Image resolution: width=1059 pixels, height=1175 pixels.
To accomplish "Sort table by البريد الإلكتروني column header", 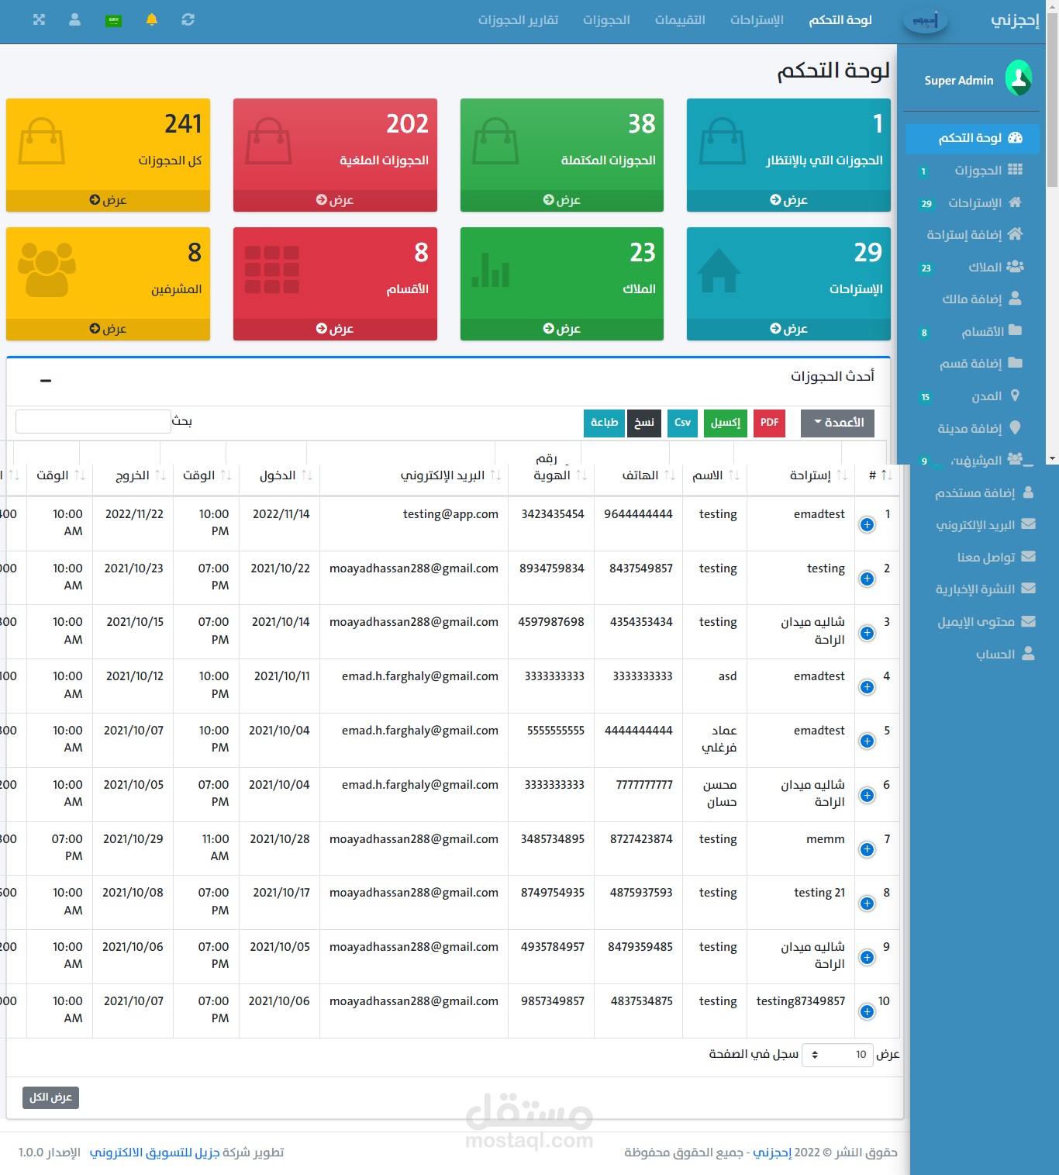I will 414,475.
